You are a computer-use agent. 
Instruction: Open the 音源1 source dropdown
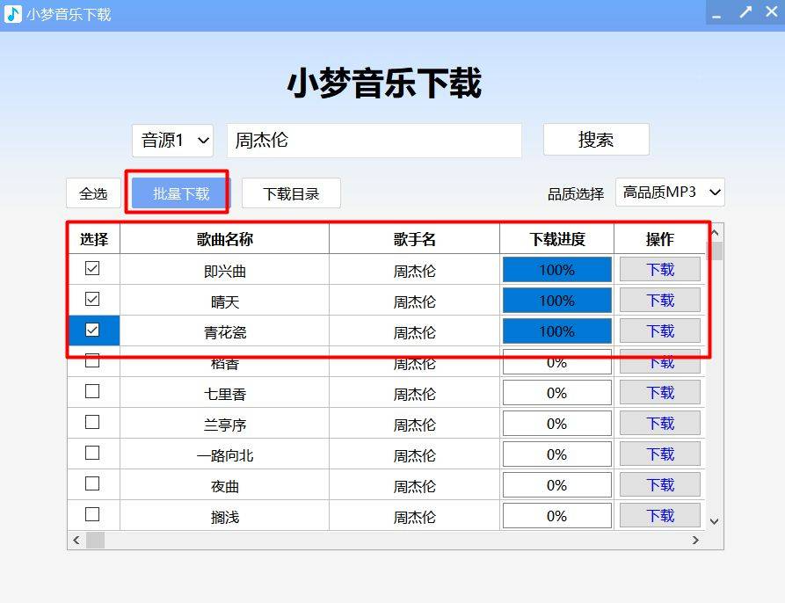(x=172, y=141)
